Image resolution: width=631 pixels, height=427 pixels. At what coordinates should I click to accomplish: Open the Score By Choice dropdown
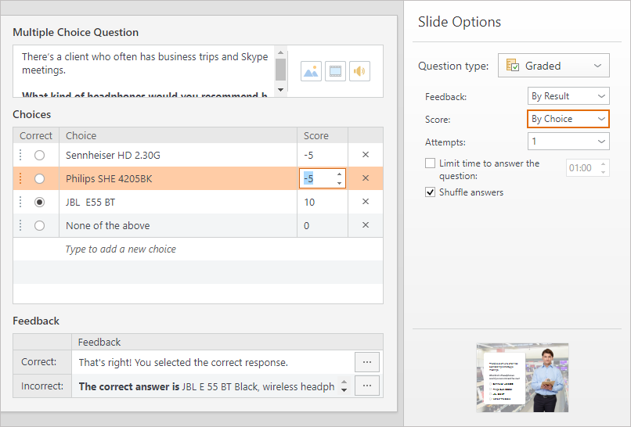[568, 119]
